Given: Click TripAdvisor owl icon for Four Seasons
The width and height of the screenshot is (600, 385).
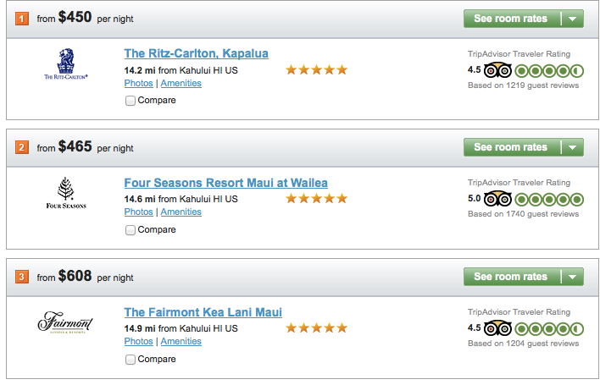Looking at the screenshot, I should 498,199.
